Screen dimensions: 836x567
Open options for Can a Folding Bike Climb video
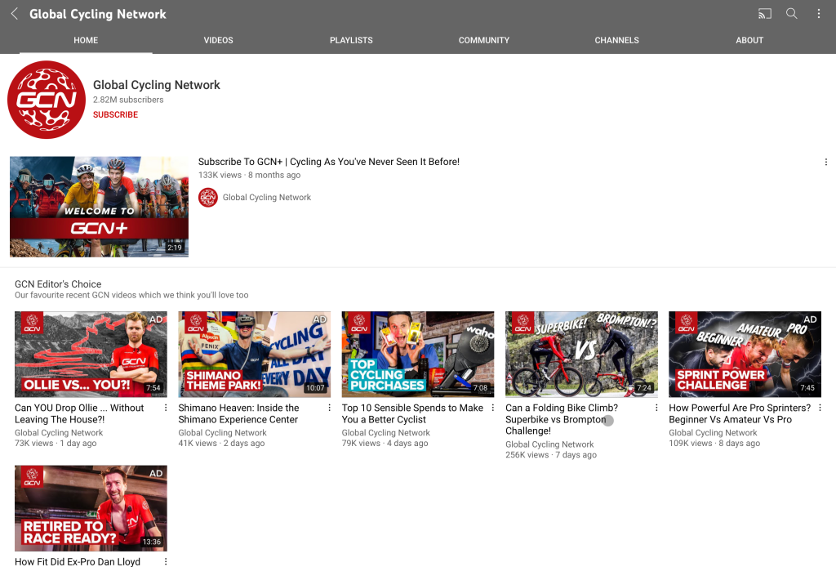(656, 408)
